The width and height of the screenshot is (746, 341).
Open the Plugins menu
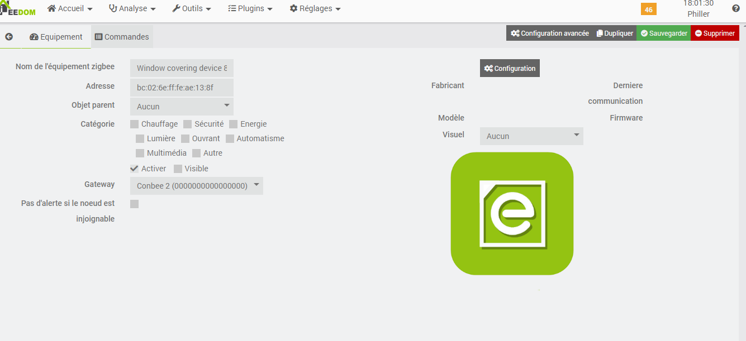click(250, 8)
